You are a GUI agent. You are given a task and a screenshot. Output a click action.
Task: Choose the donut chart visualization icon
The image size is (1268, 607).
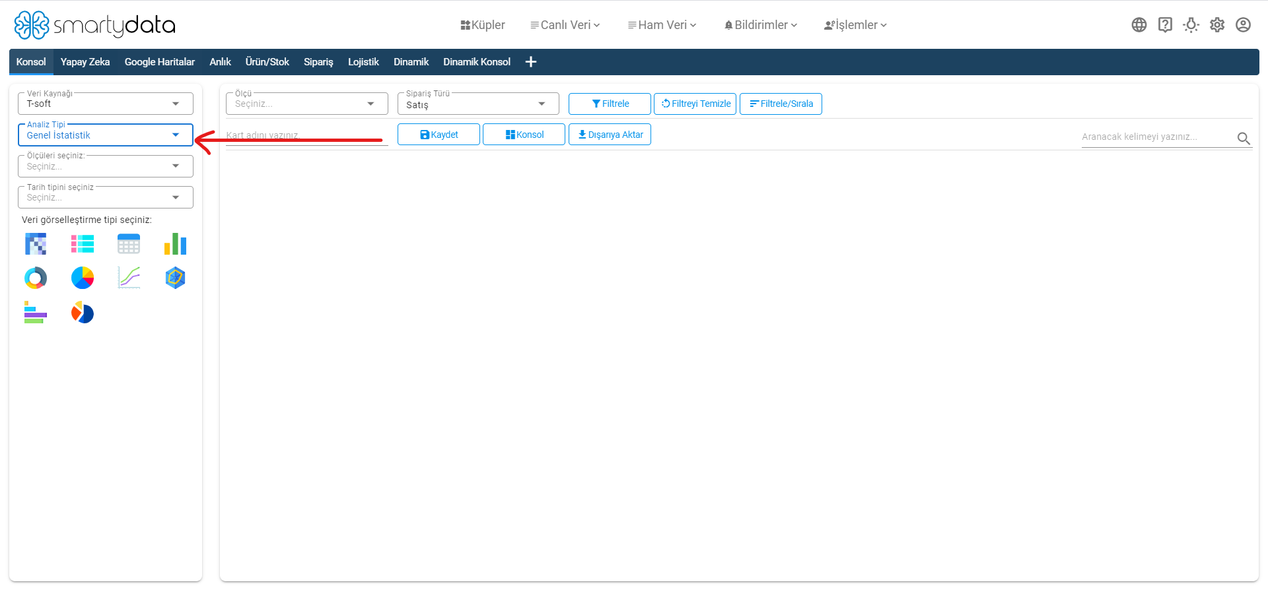[36, 278]
